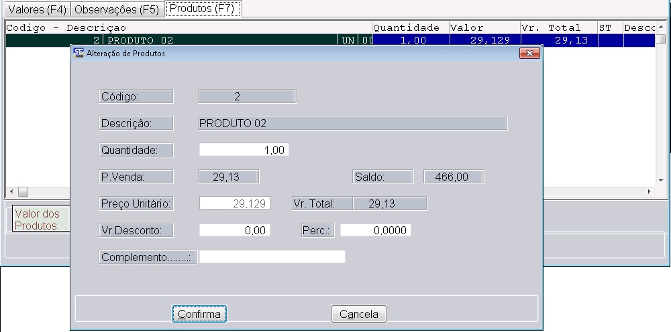671x332 pixels.
Task: Focus the Quantidade input field
Action: click(x=244, y=150)
